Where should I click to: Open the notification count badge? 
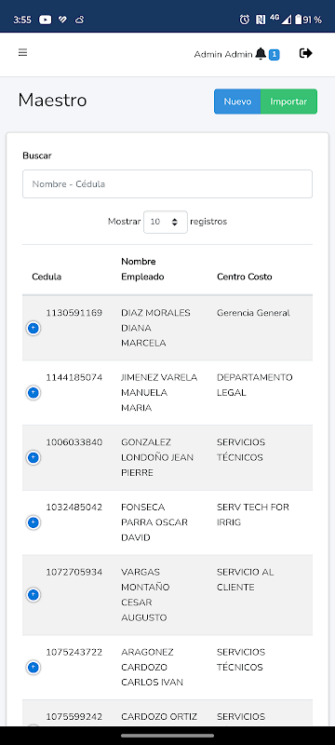click(274, 55)
